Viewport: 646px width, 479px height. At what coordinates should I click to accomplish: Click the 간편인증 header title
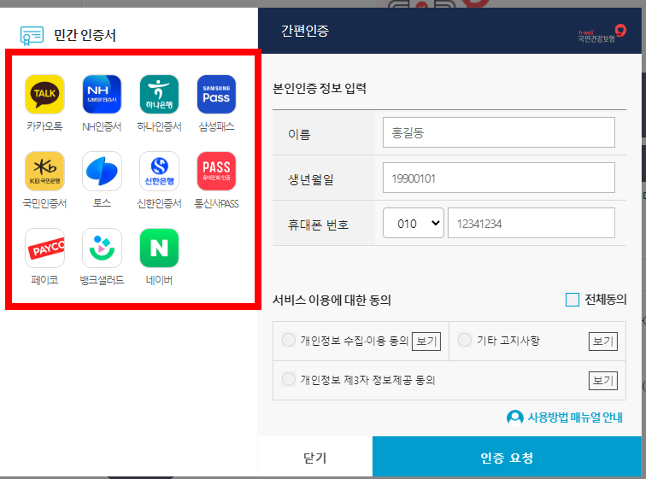[305, 31]
